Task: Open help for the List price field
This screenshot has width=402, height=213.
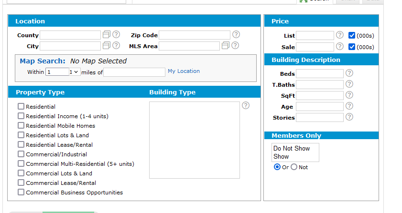Action: 340,35
